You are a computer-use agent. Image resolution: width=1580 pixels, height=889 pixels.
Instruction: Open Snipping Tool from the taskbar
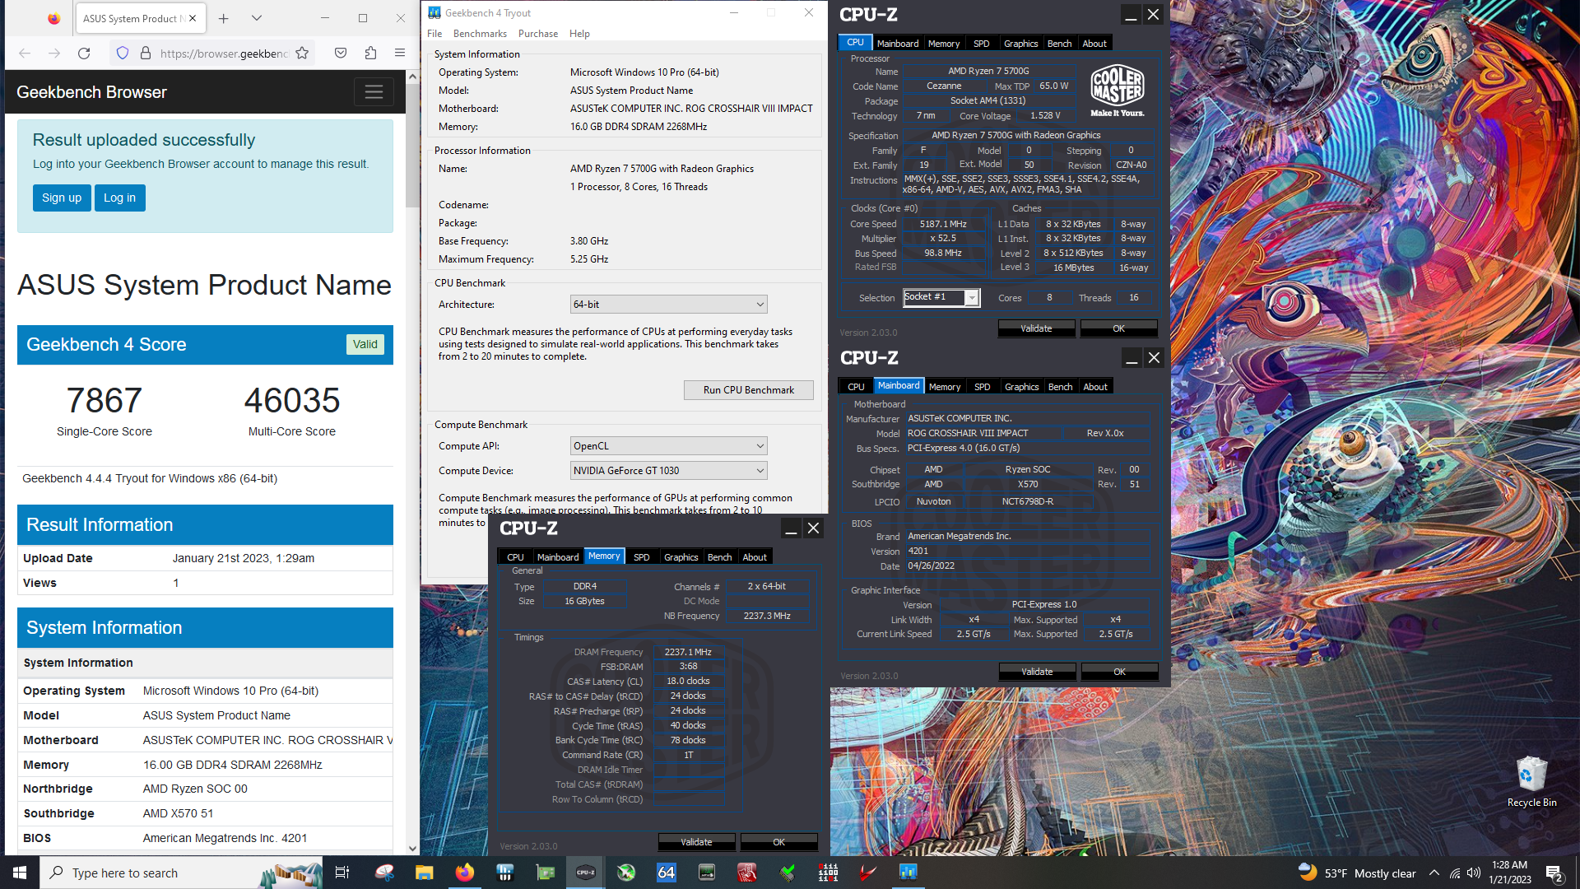[x=384, y=873]
